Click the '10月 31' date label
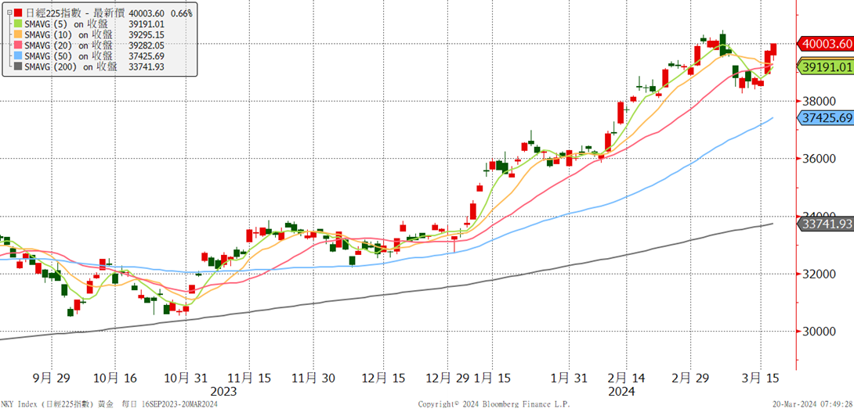This screenshot has width=854, height=409. [186, 378]
